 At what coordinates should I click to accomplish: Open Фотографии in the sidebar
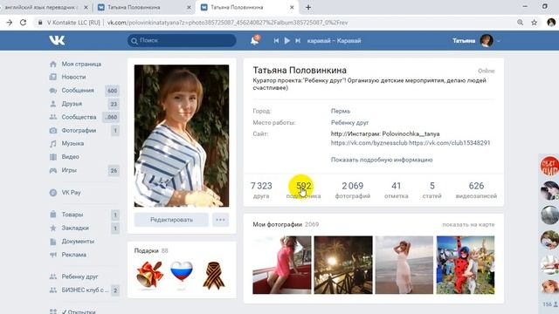coord(79,130)
